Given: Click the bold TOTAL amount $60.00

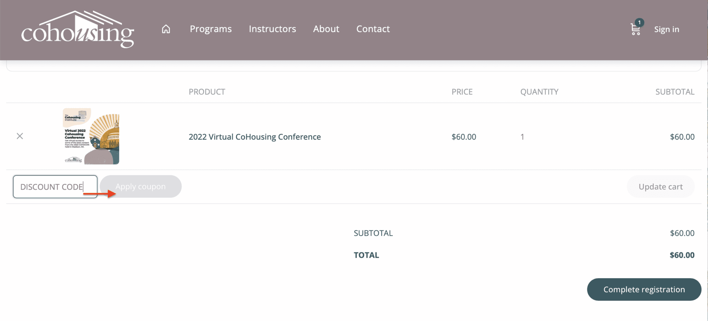Looking at the screenshot, I should click(682, 255).
